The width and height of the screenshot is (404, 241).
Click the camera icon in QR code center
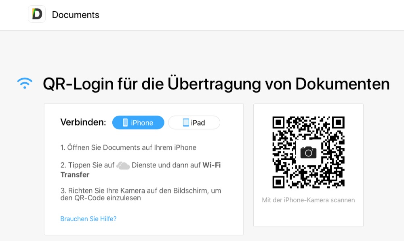coord(308,152)
